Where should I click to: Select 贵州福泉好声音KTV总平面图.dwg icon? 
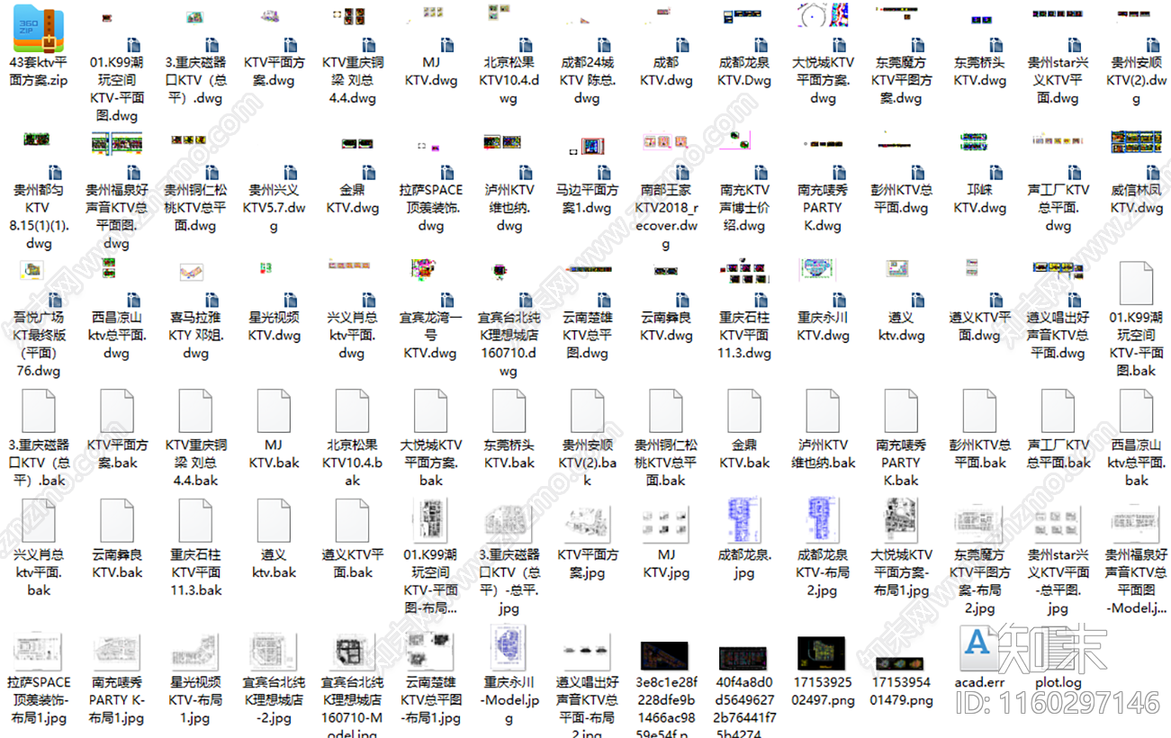117,155
